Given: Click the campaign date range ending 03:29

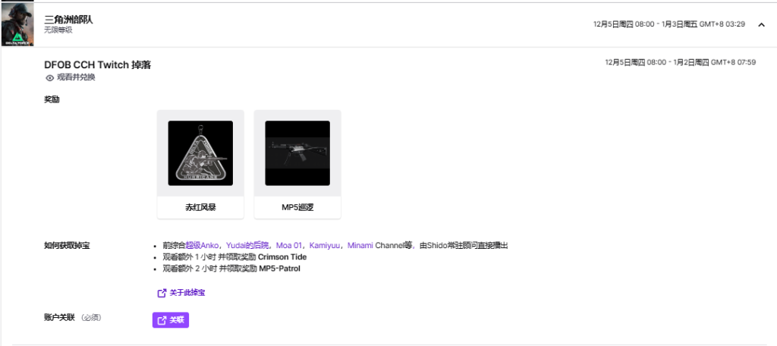Looking at the screenshot, I should [669, 24].
